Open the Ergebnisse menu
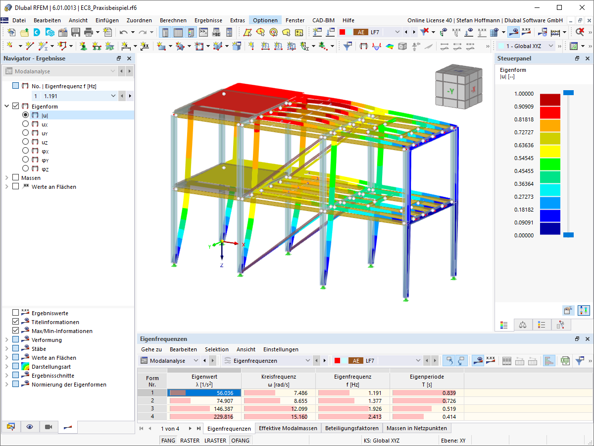 pos(208,20)
